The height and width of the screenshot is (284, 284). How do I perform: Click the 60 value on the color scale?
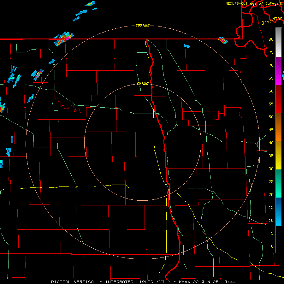271,91
